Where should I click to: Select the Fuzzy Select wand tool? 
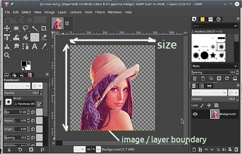(35, 28)
